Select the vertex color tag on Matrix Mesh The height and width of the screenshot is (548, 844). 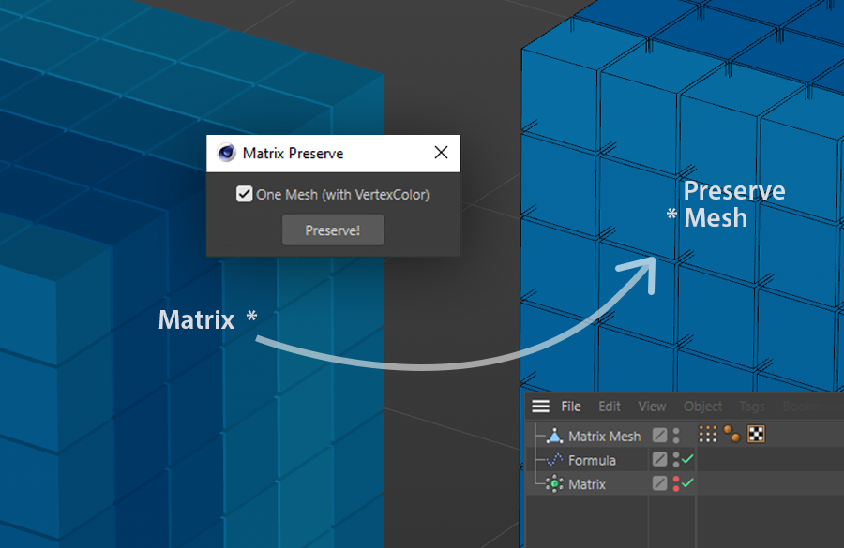pyautogui.click(x=708, y=434)
